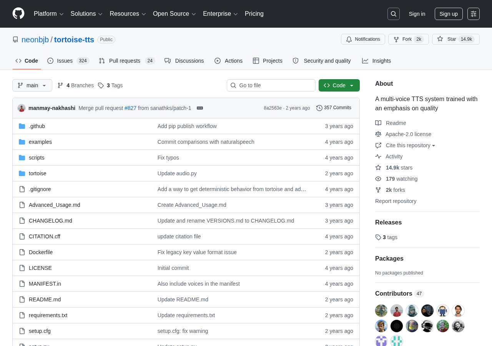Click the requirements.txt file icon
The image size is (492, 346).
pos(22,315)
